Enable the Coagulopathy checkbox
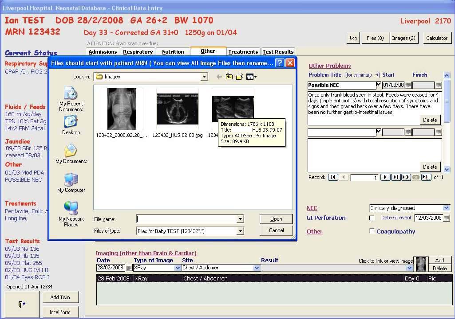 (x=372, y=231)
